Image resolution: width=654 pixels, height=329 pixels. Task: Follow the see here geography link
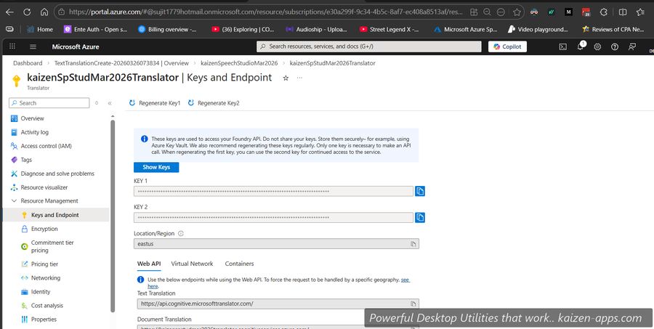tap(405, 280)
